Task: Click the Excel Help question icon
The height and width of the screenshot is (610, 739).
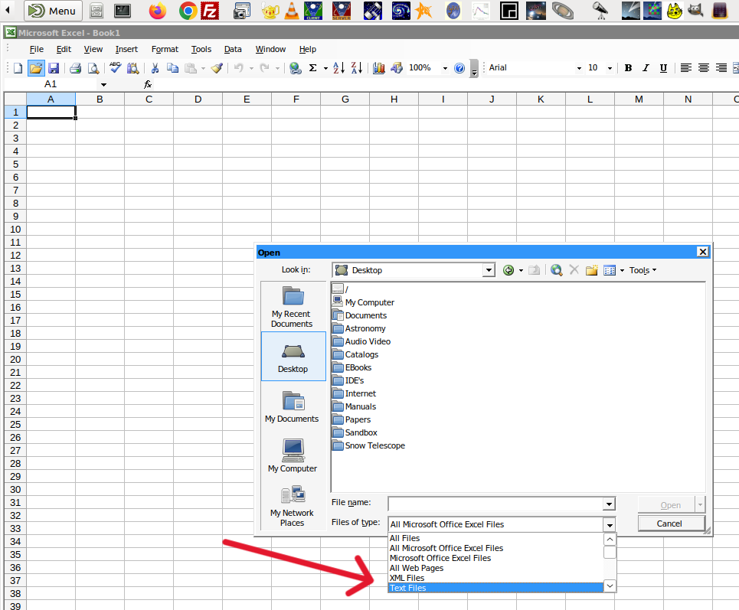Action: pyautogui.click(x=459, y=68)
